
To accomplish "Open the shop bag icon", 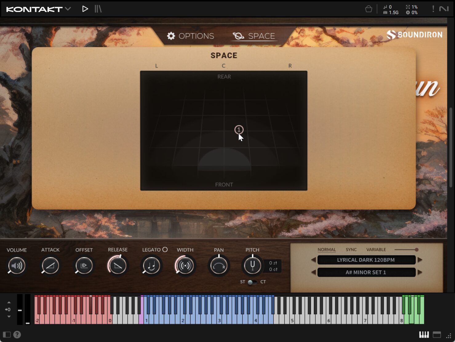I will 368,9.
